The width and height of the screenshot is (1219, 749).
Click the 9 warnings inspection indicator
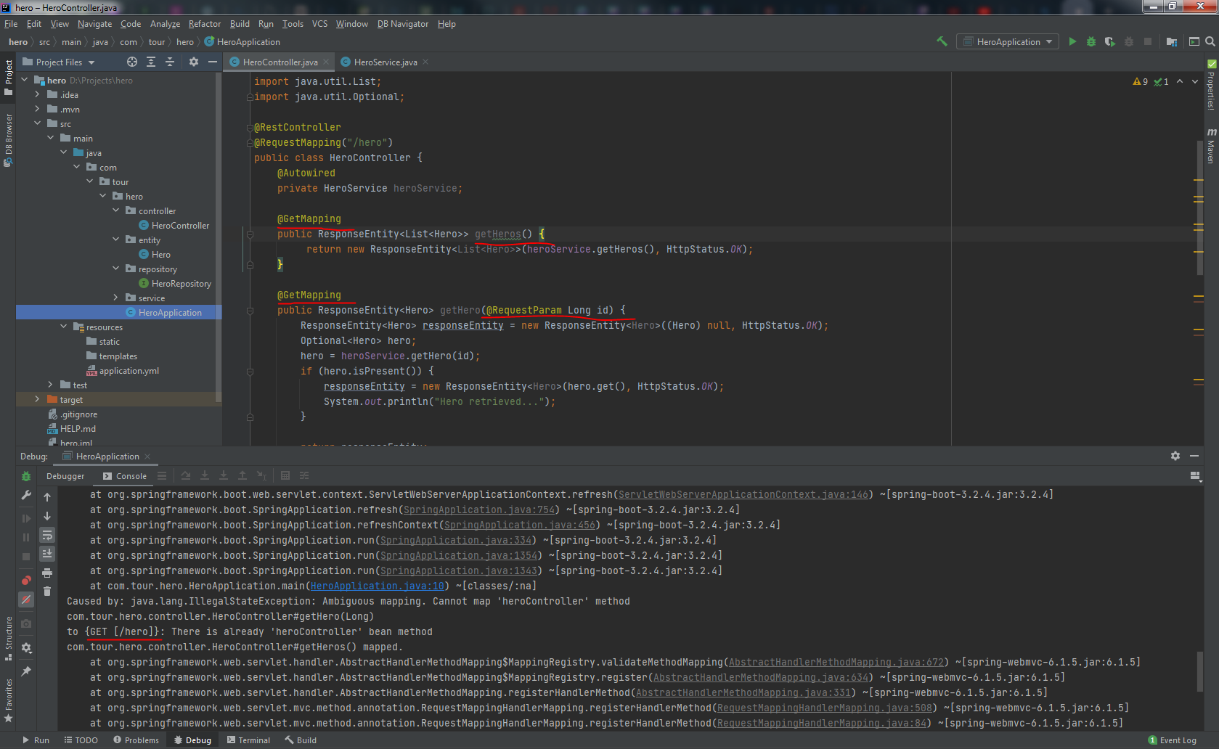[1140, 81]
